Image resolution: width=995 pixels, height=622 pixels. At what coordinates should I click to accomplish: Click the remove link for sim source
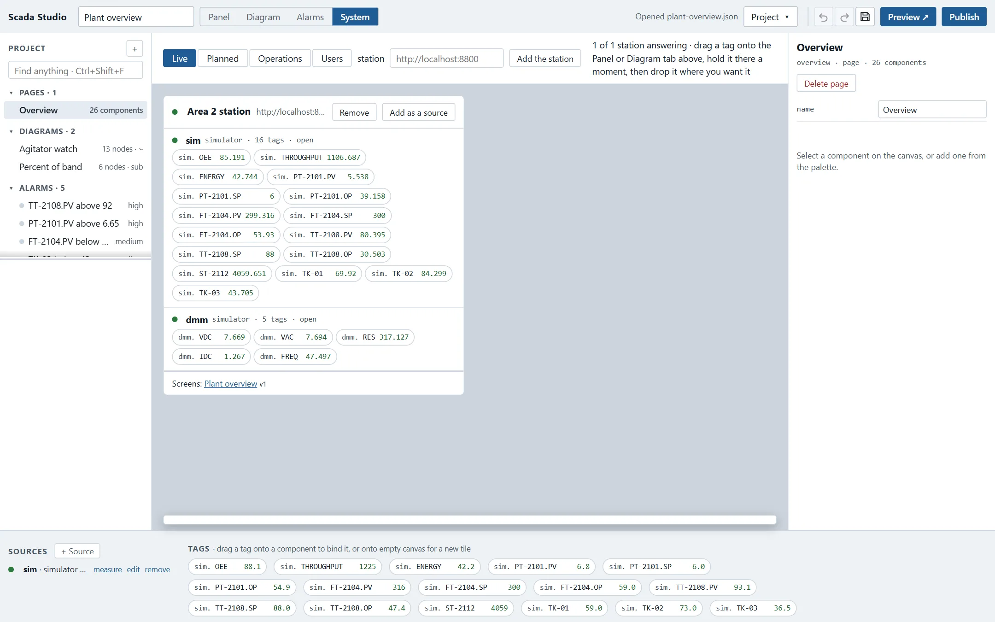[158, 569]
